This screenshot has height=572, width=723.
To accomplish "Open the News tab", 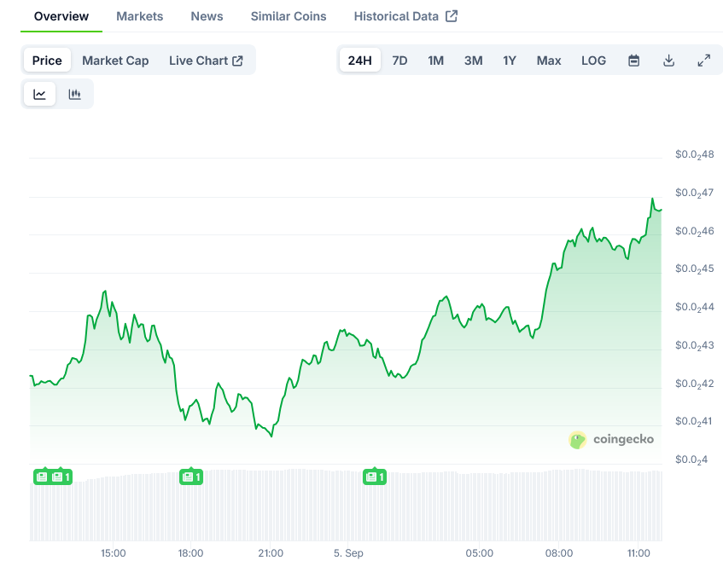I will click(x=207, y=15).
